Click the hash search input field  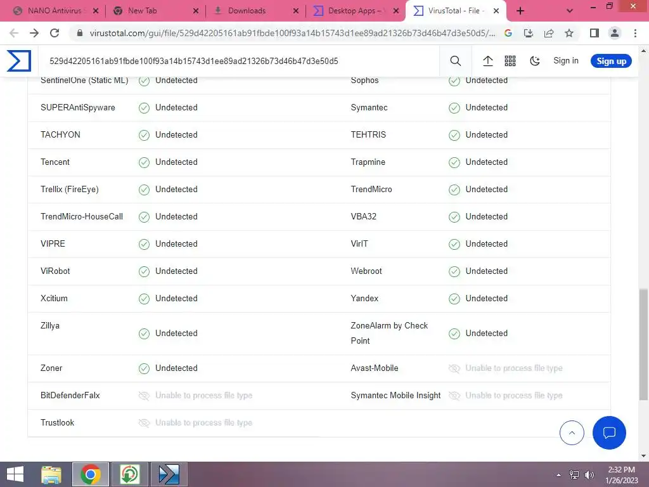(238, 61)
